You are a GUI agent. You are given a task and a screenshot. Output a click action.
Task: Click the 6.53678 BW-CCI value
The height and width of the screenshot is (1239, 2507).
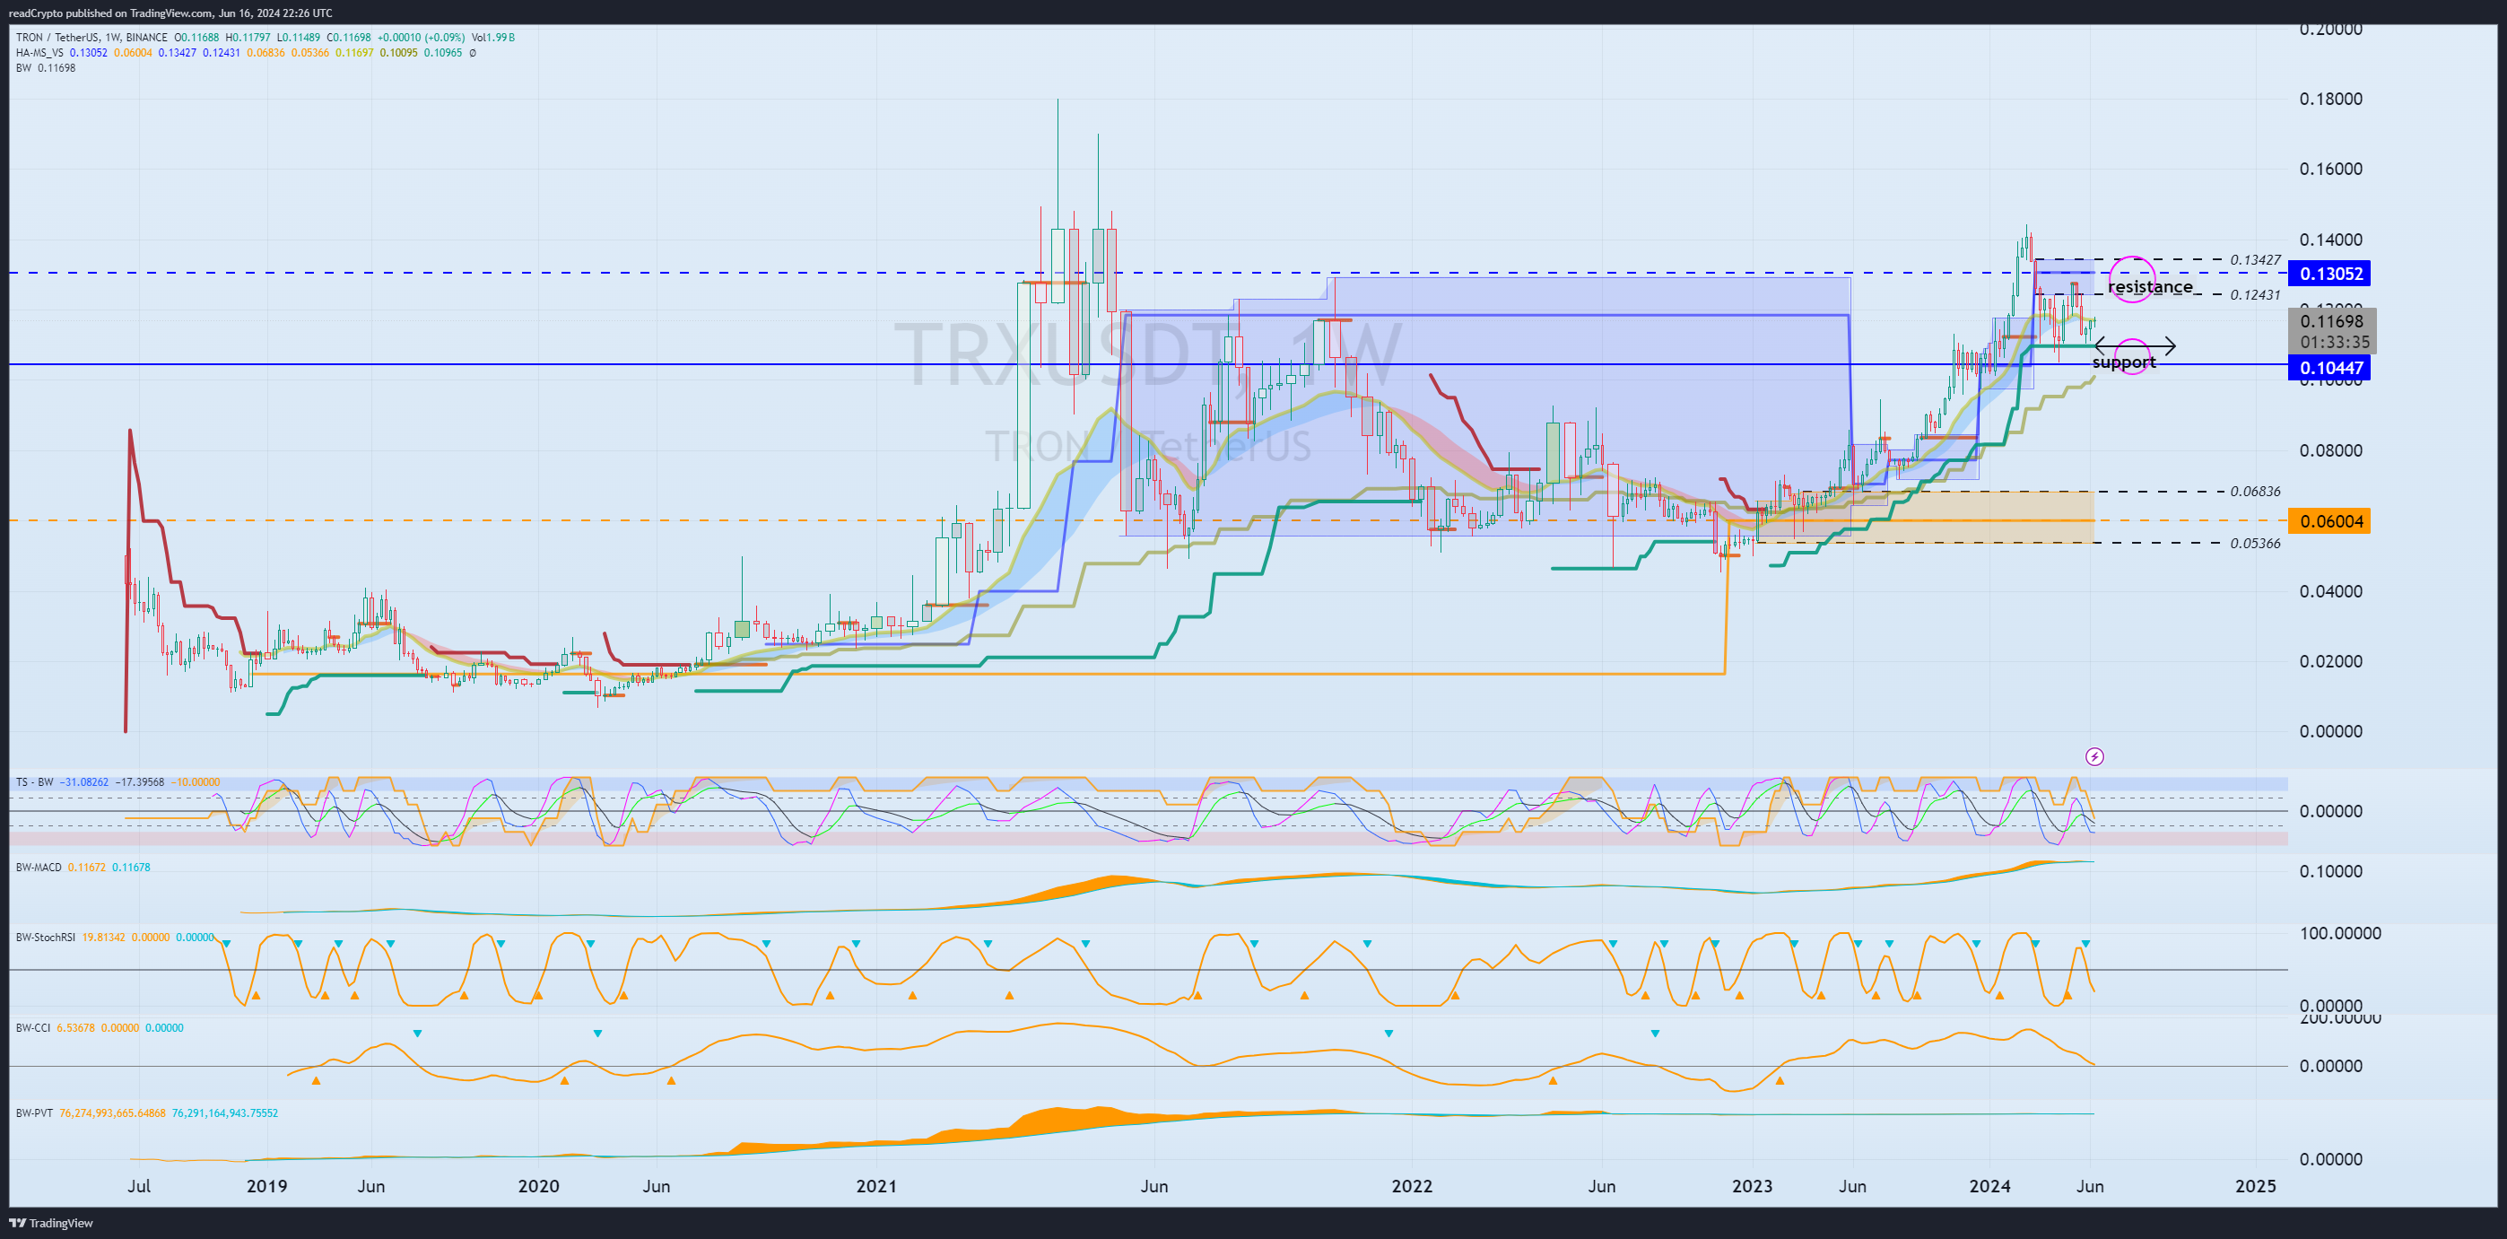coord(76,1028)
